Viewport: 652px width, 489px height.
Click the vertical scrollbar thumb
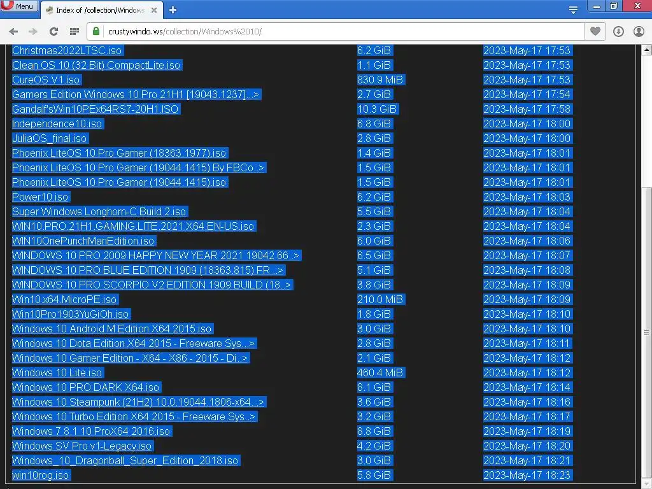(x=646, y=332)
